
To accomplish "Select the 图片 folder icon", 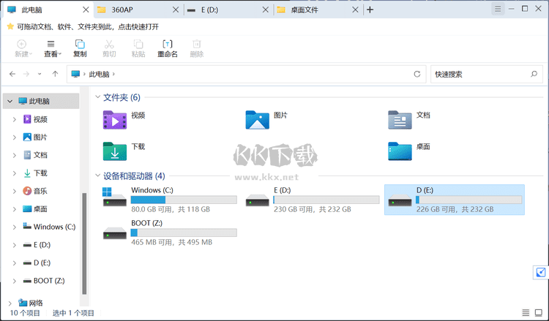I will pyautogui.click(x=258, y=120).
